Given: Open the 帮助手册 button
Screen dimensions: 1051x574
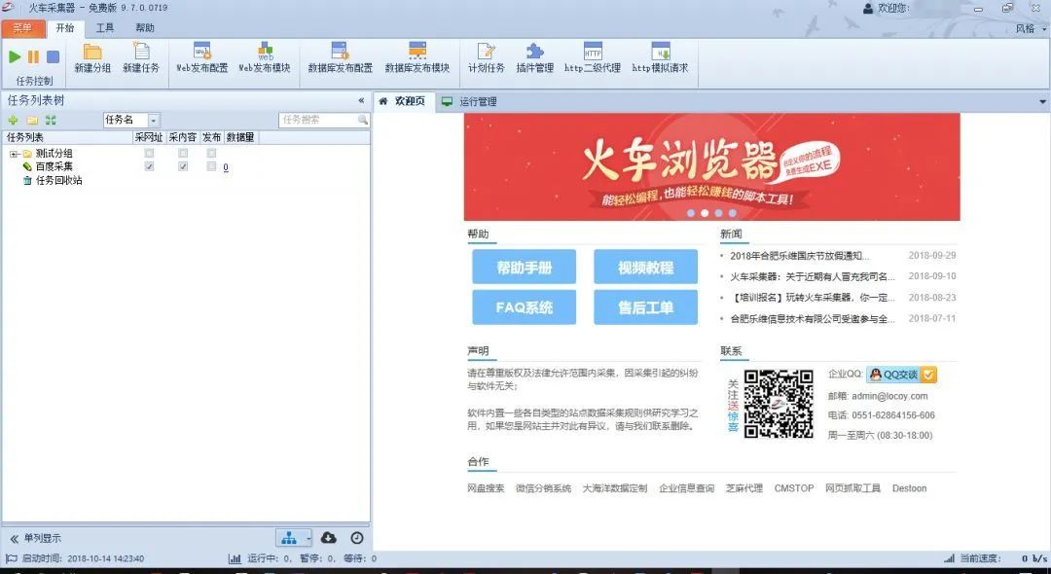Looking at the screenshot, I should click(525, 268).
